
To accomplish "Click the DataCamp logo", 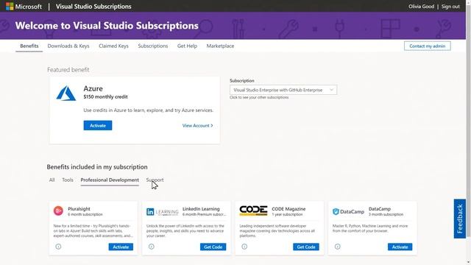I will click(x=348, y=211).
